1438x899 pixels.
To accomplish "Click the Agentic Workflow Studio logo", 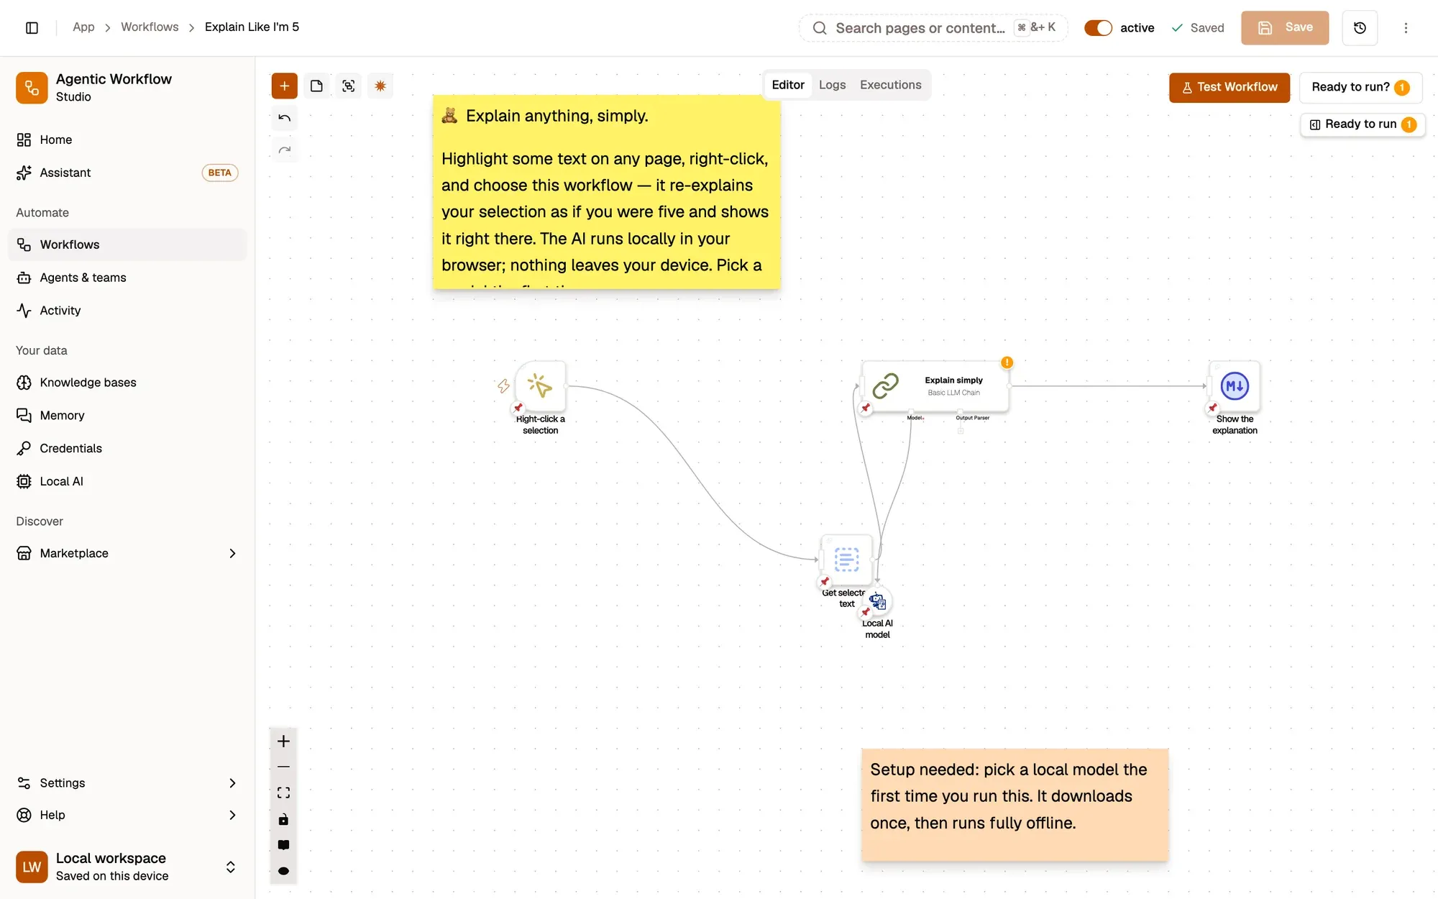I will click(x=32, y=88).
